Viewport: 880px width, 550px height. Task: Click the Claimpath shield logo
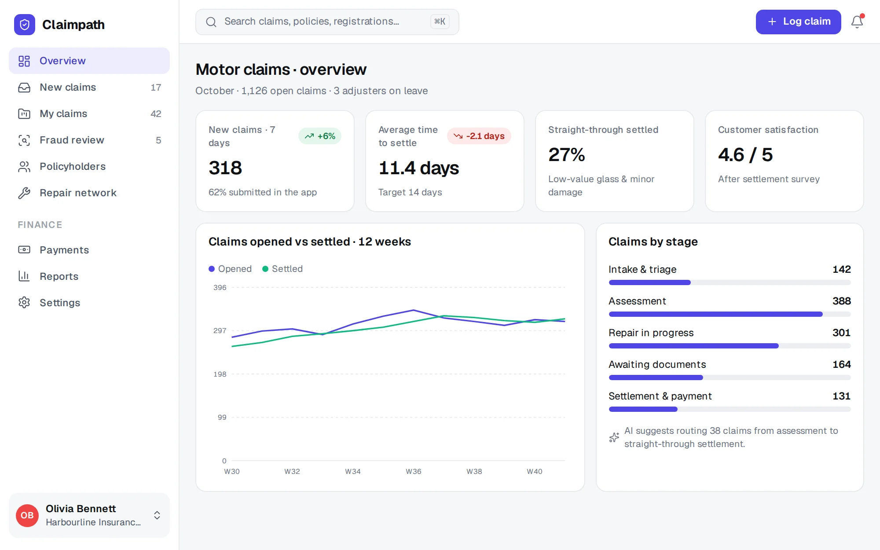pos(25,25)
